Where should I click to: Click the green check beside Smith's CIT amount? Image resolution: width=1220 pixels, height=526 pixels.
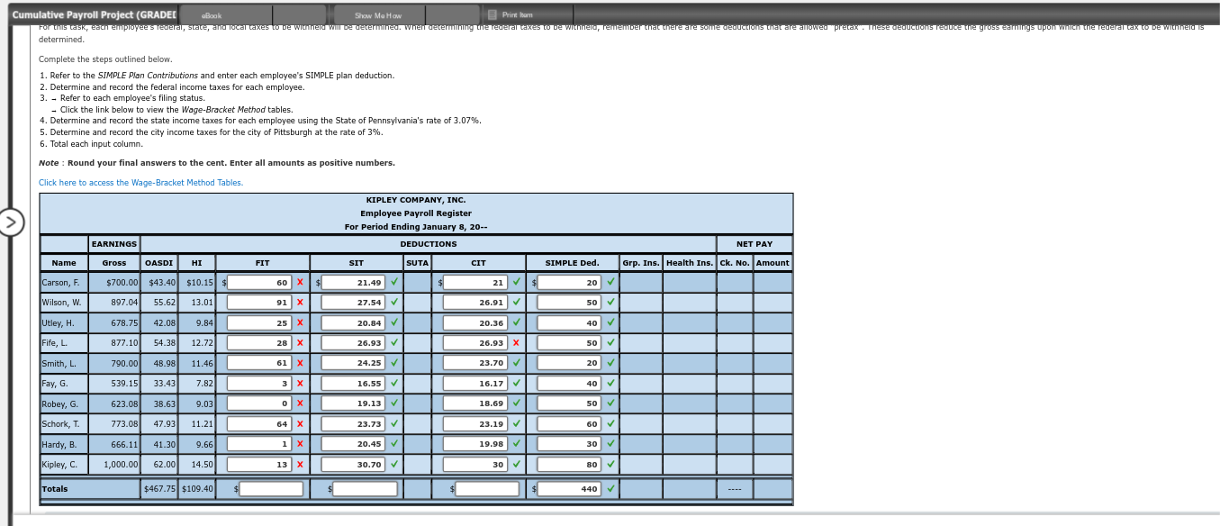(515, 363)
